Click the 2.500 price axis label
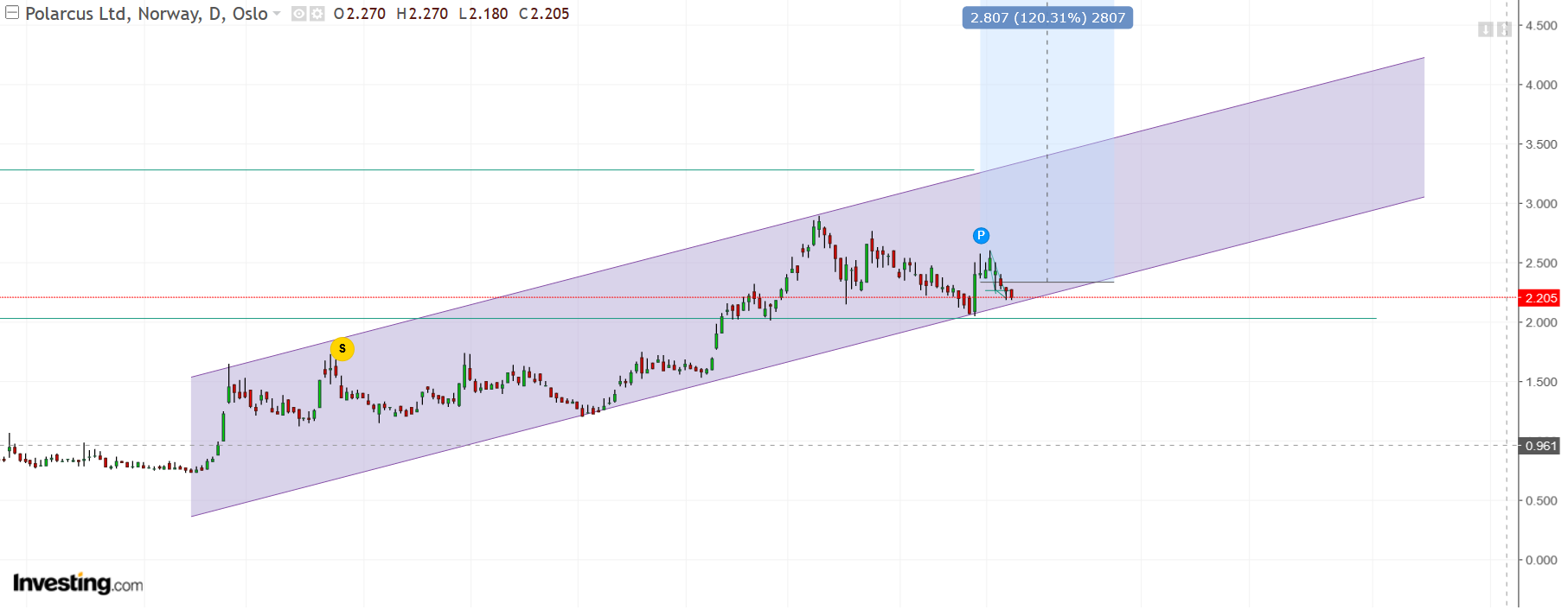 [1541, 263]
